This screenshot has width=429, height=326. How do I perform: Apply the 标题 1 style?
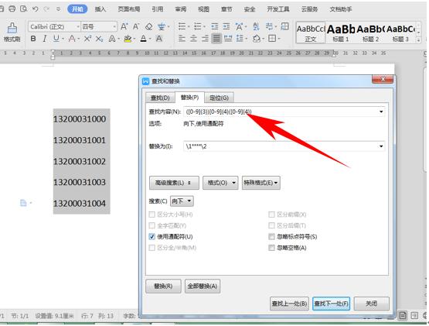(341, 33)
